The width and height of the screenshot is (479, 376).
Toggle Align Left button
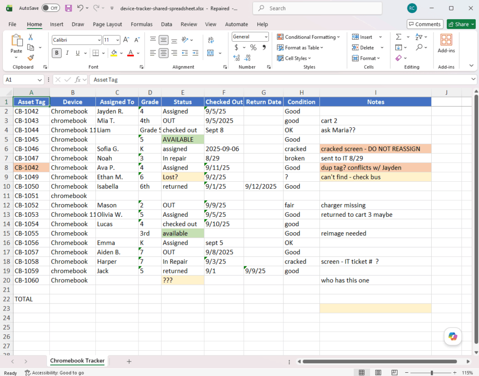coord(153,53)
